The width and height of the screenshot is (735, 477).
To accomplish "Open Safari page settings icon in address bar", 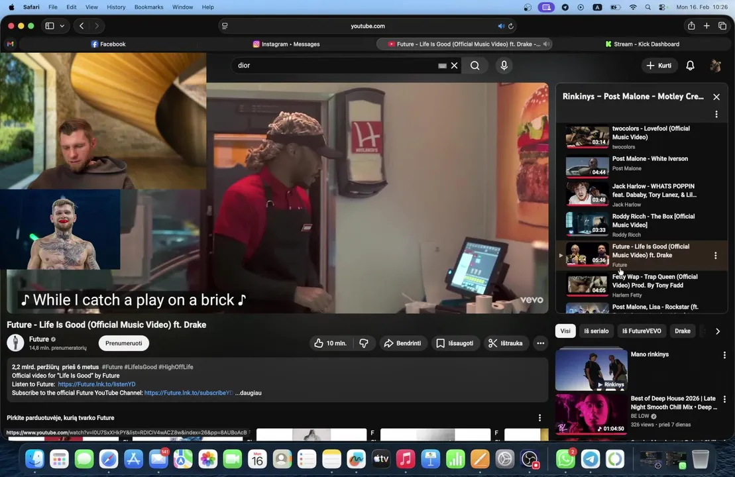I will point(225,26).
